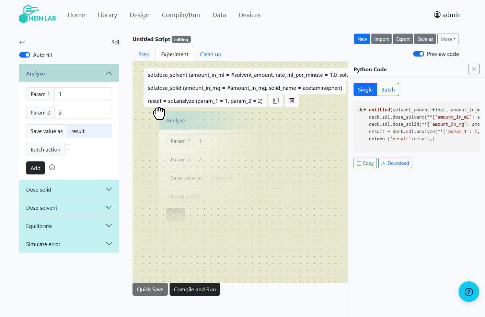Open the help question mark bubble
Viewport: 485px width, 317px height.
coord(469,292)
